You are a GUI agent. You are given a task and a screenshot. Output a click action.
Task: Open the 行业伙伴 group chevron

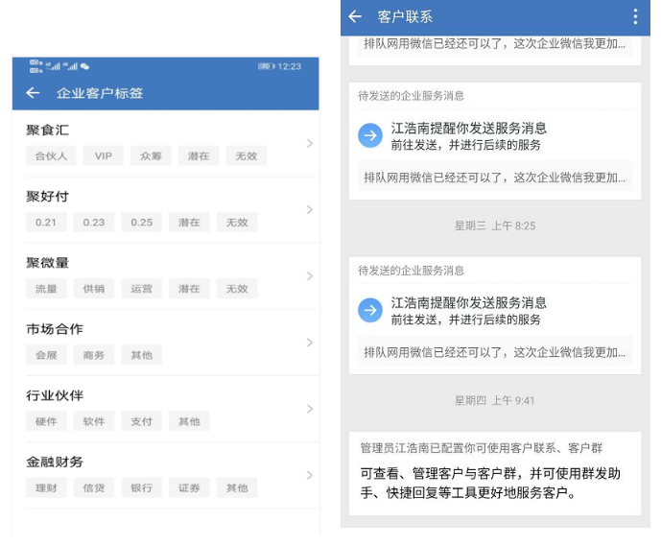point(309,409)
